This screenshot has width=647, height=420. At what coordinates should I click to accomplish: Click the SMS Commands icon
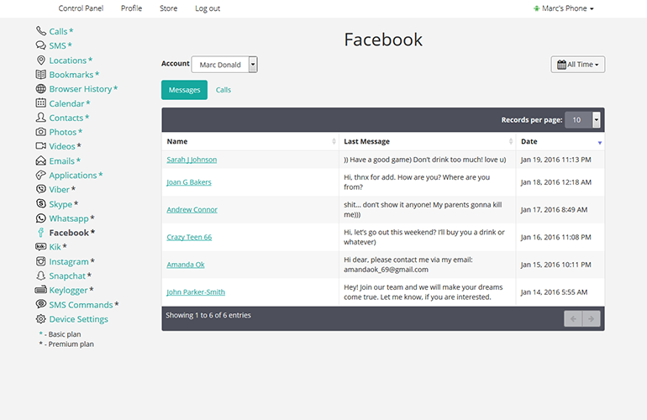[x=41, y=304]
